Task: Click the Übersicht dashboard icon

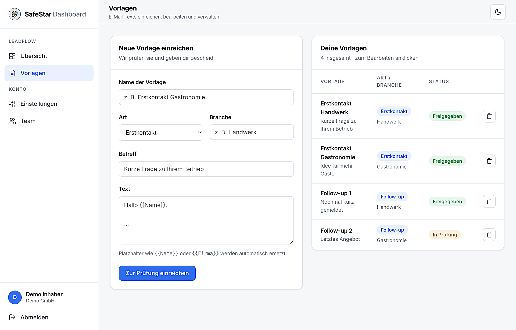Action: point(12,56)
